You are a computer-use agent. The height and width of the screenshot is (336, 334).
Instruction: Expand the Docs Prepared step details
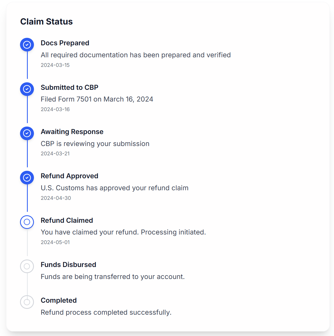tap(65, 43)
